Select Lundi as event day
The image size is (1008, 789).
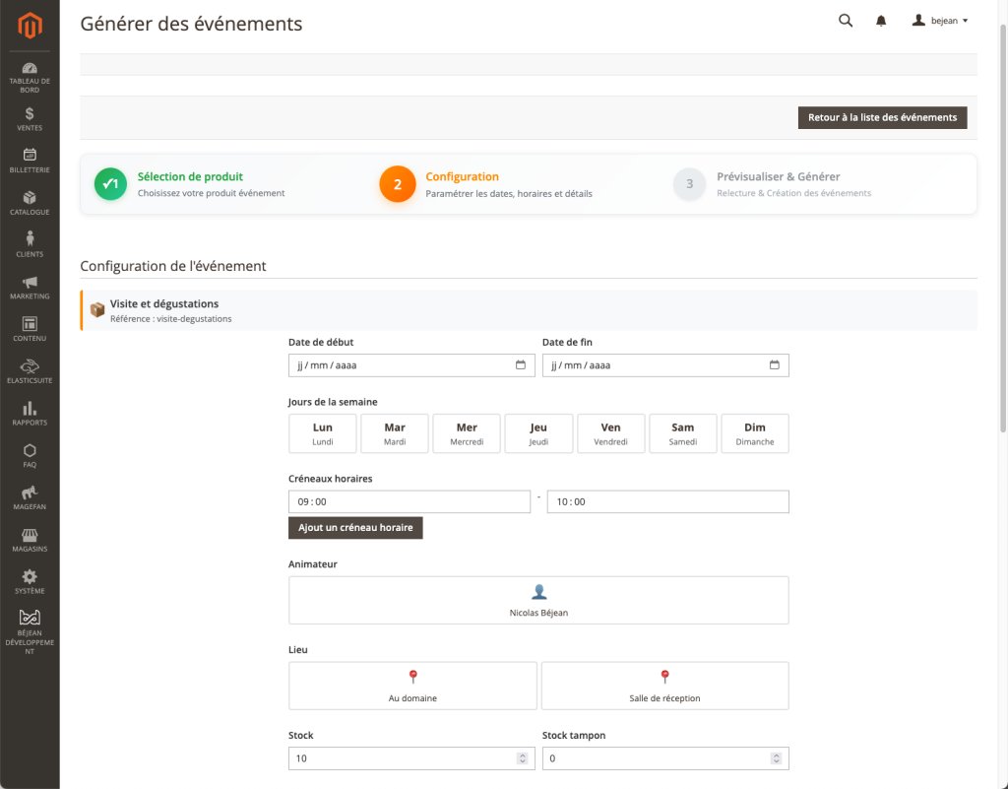(322, 433)
